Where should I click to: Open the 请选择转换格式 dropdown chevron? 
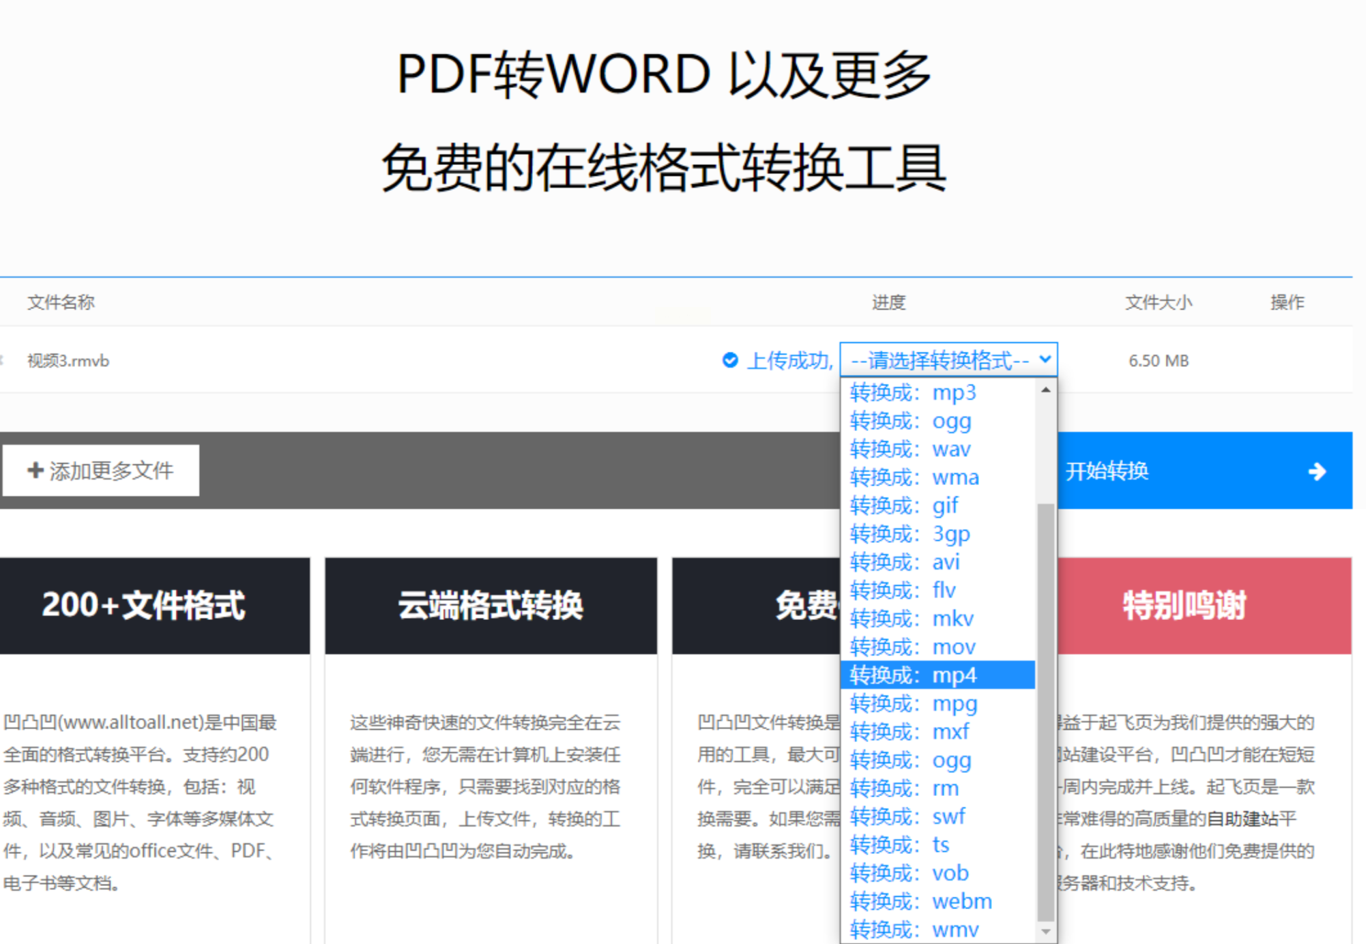coord(1045,359)
